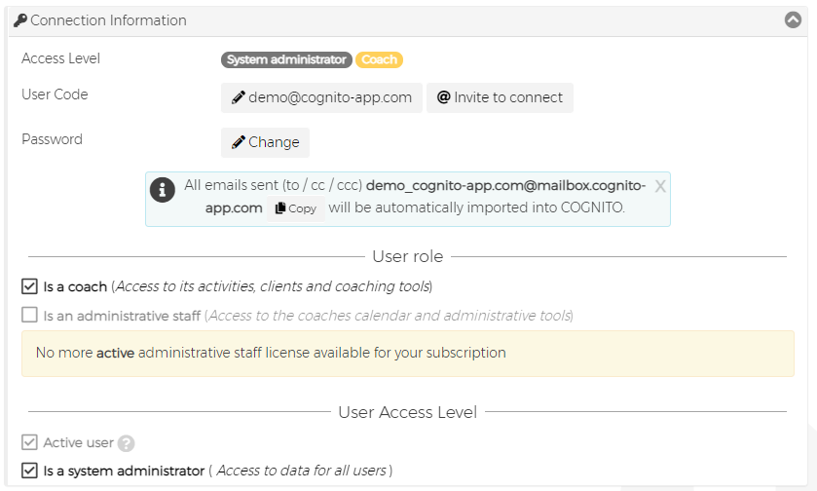Click the Connection Information header title
817x491 pixels.
coord(108,20)
